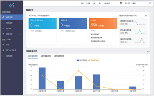The height and width of the screenshot is (96, 154).
Task: Switch to the 流程数量趋势 tab
Action: [46, 56]
